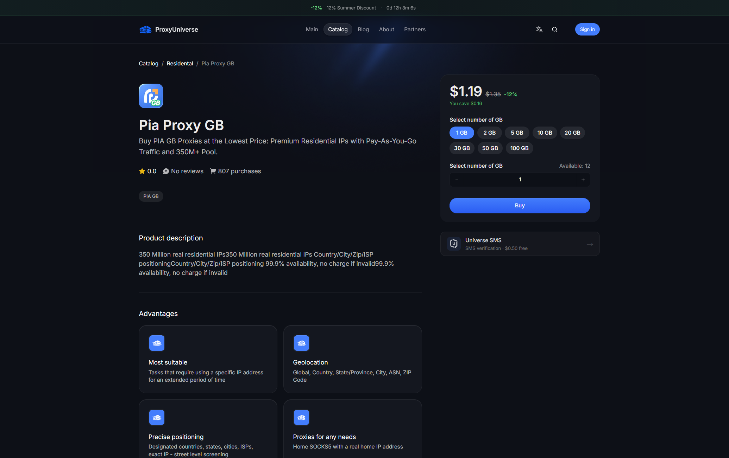Viewport: 729px width, 458px height.
Task: Increase the quantity with the plus stepper
Action: pos(583,180)
